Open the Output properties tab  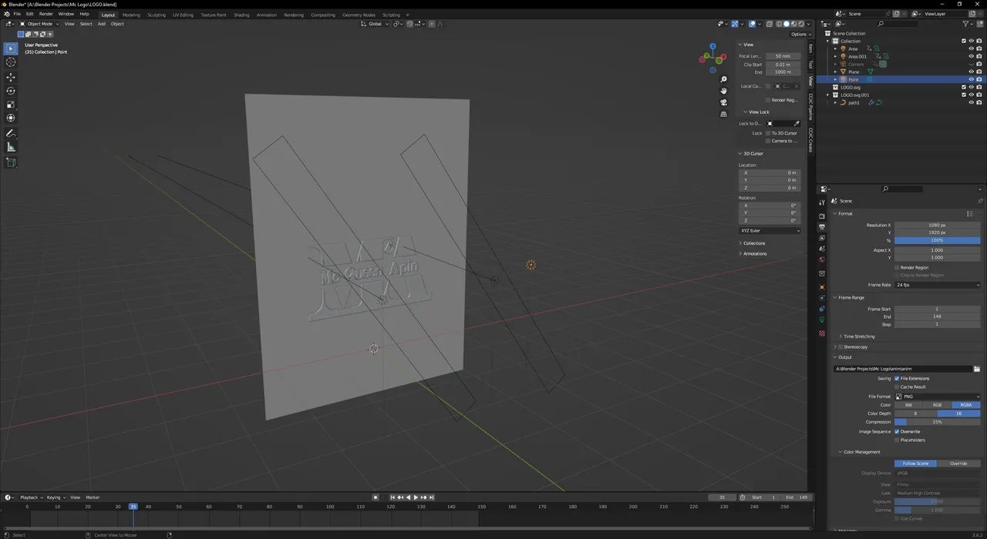822,227
